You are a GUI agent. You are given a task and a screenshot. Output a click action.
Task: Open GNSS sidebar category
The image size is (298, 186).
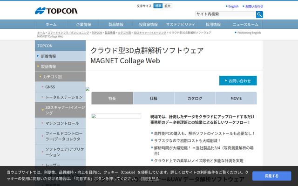click(60, 87)
